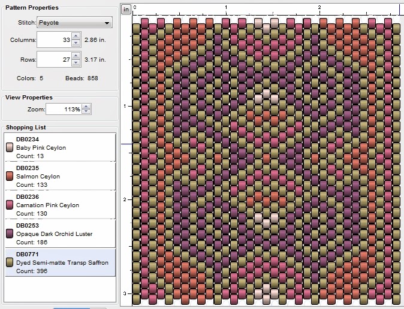This screenshot has height=309, width=404.
Task: Select DB0771 entry in Shopping List
Action: tap(60, 262)
